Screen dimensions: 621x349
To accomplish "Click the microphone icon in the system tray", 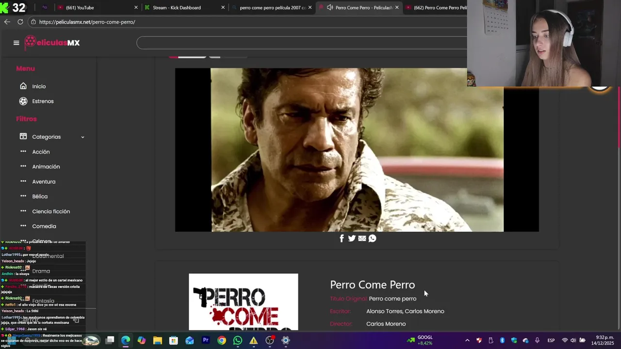I will (537, 340).
